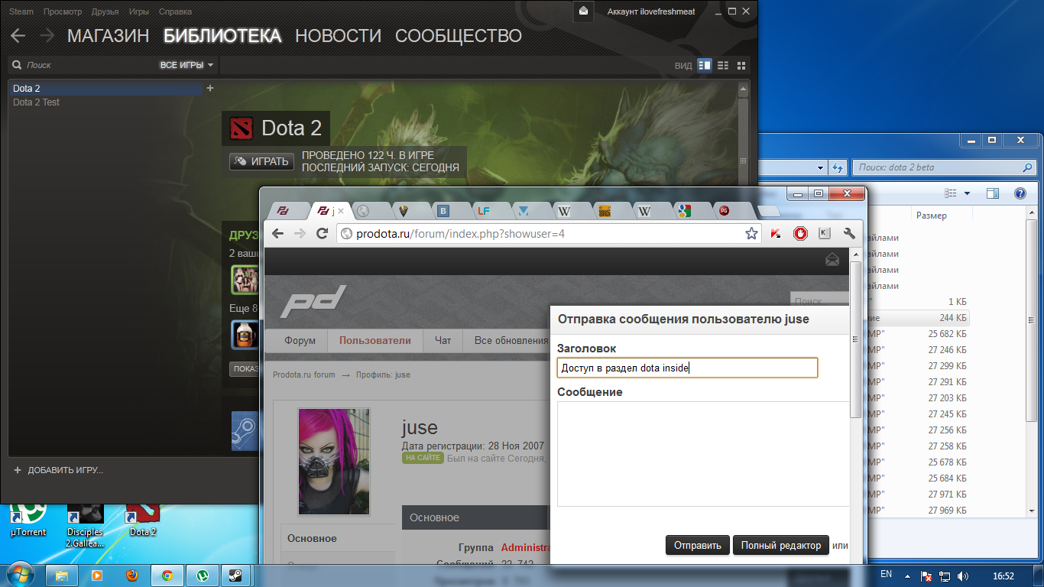Viewport: 1044px width, 587px height.
Task: Switch Steam library to detail view
Action: tap(705, 66)
